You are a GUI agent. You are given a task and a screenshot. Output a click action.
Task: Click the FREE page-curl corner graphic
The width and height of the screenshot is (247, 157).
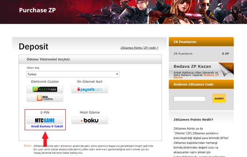point(226,69)
